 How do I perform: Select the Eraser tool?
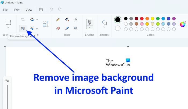point(58,29)
